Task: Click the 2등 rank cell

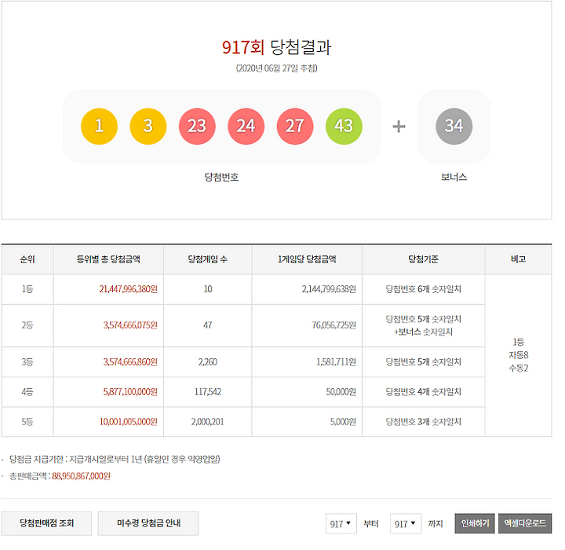Action: coord(27,325)
